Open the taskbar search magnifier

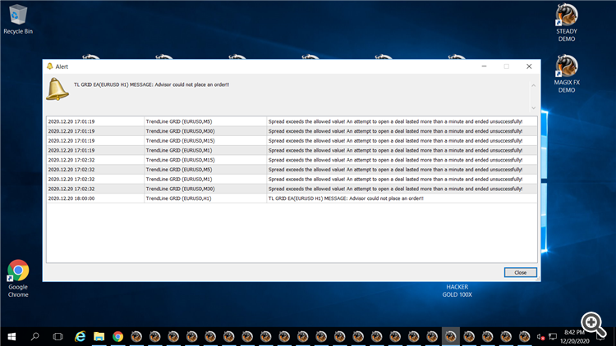[x=35, y=337]
